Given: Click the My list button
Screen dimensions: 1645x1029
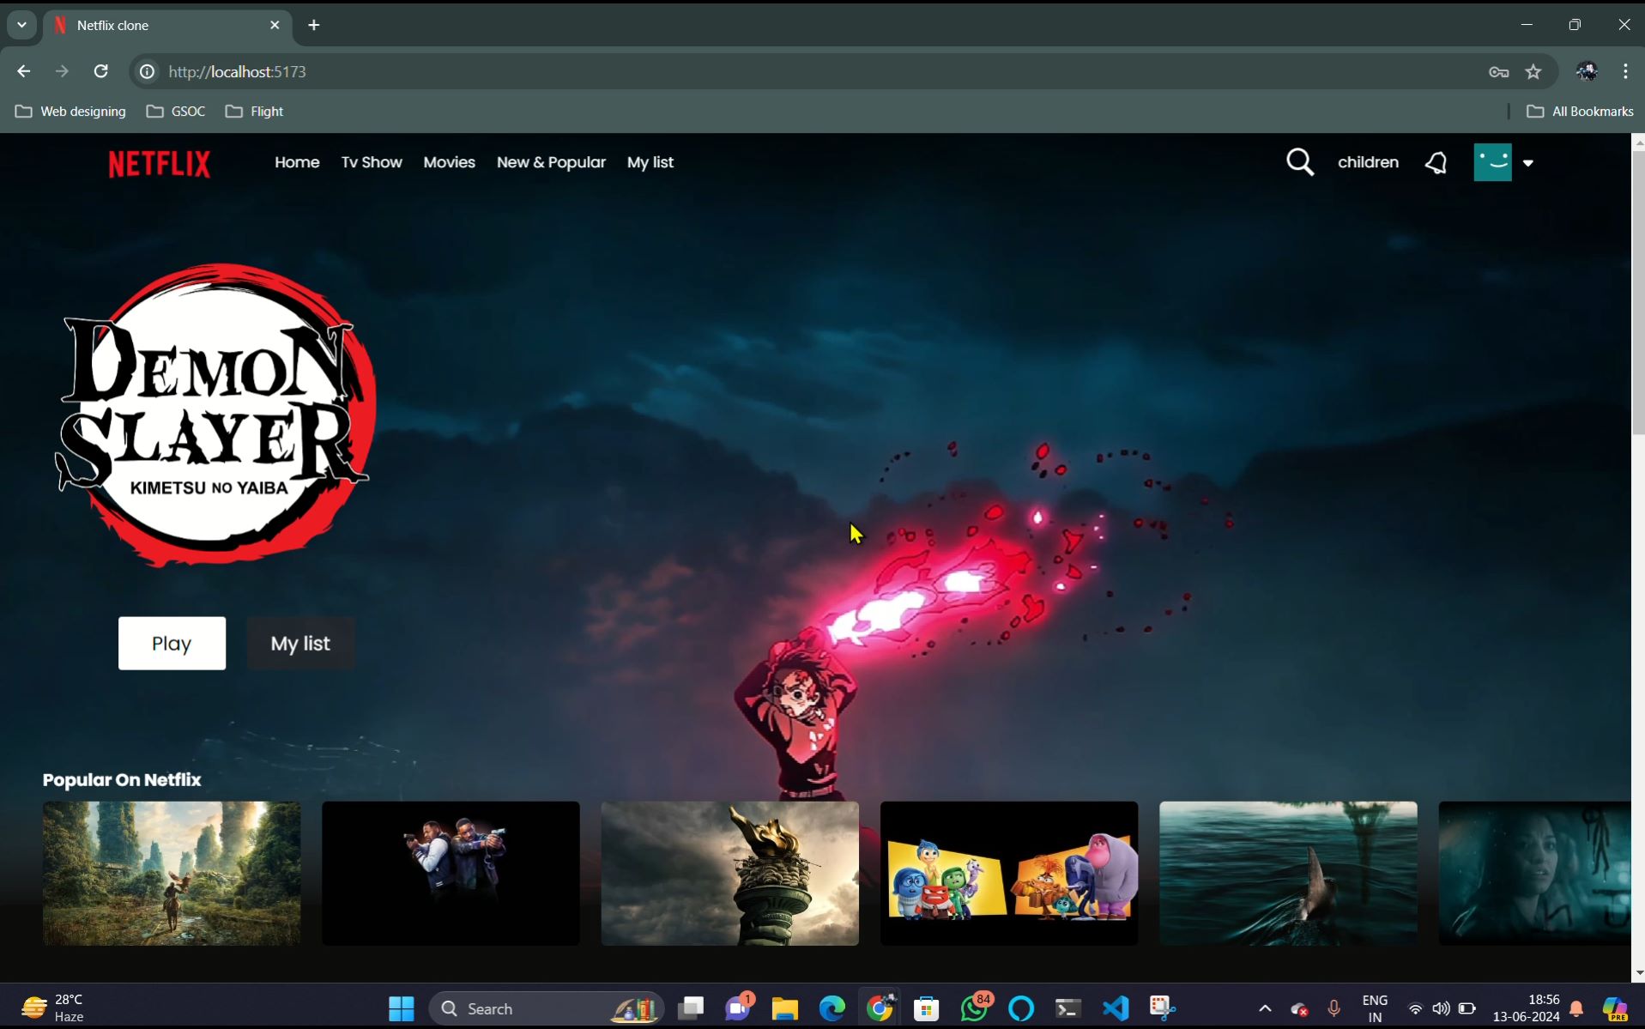Looking at the screenshot, I should click(x=299, y=643).
